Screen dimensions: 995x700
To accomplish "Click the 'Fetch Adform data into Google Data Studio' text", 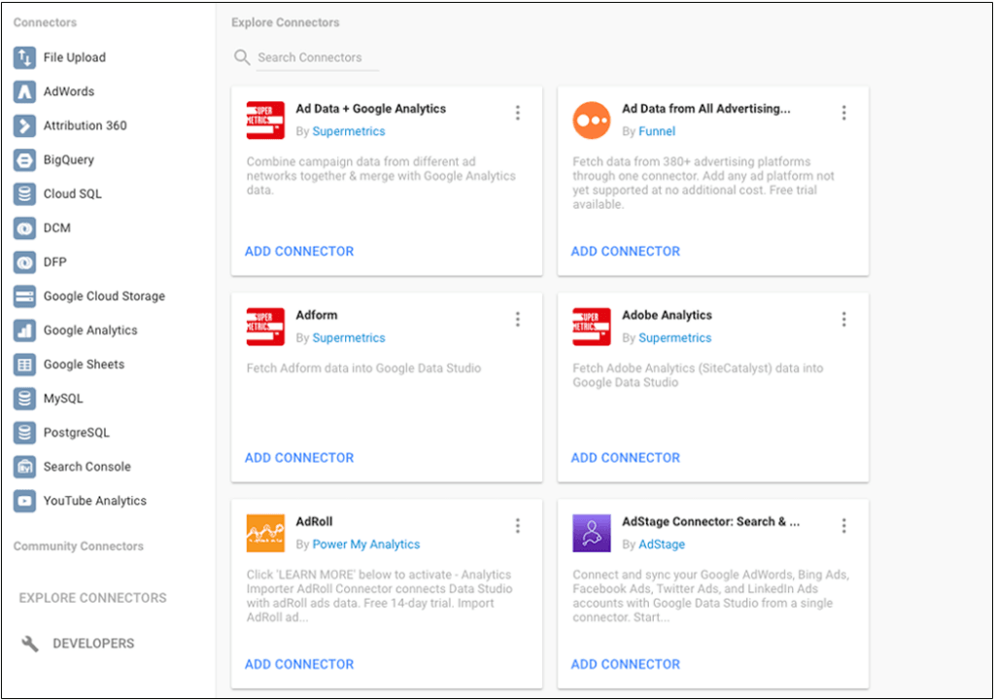I will pyautogui.click(x=363, y=368).
